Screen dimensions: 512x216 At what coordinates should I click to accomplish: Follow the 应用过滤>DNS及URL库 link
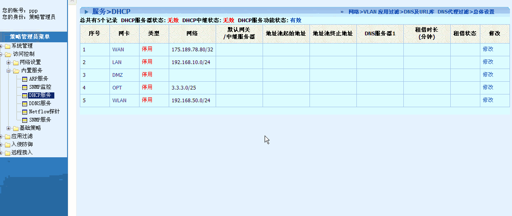(x=406, y=12)
